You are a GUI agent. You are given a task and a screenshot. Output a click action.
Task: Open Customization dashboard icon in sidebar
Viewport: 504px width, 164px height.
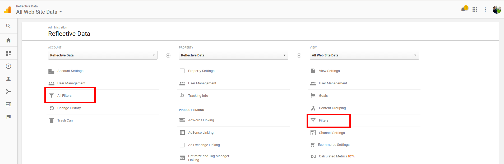tap(8, 53)
